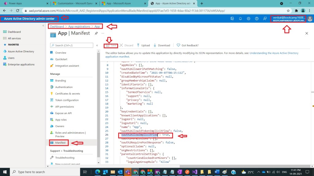Select Authentication in the Manage menu
This screenshot has width=314, height=176.
point(64,87)
